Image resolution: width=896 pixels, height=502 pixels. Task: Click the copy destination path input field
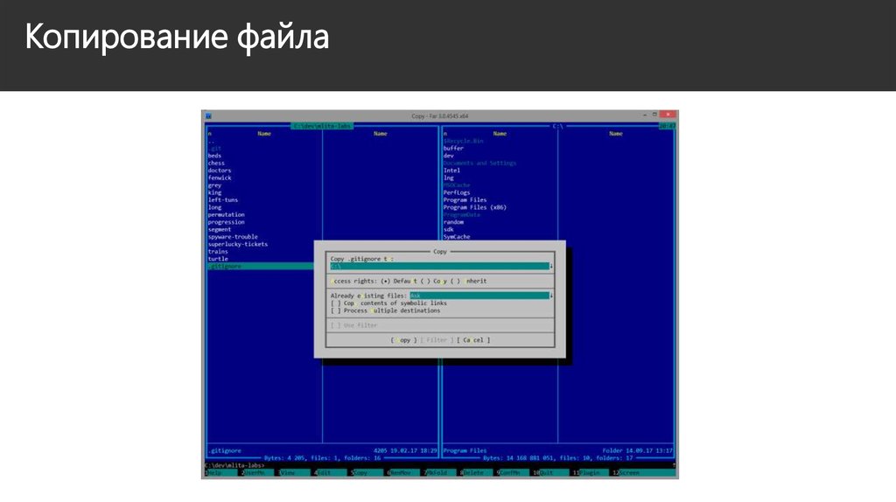click(437, 266)
